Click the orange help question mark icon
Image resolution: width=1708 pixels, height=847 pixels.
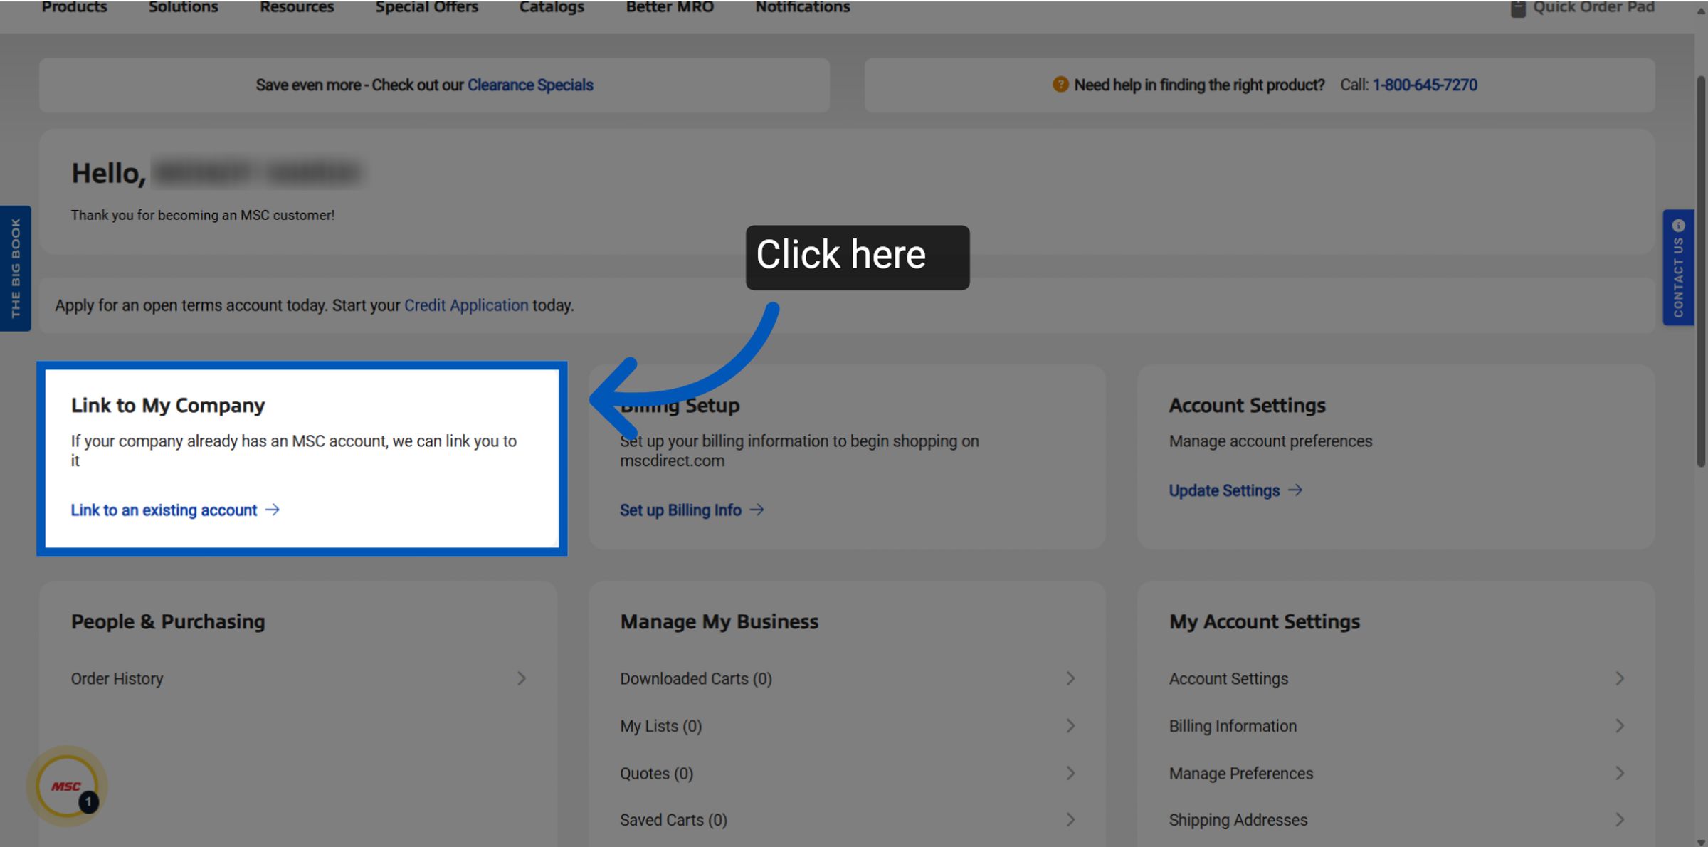tap(1060, 85)
